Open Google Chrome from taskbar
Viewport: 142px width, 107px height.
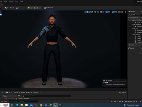pyautogui.click(x=41, y=105)
